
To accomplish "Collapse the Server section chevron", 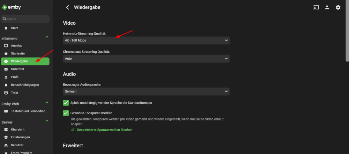I will (47, 121).
